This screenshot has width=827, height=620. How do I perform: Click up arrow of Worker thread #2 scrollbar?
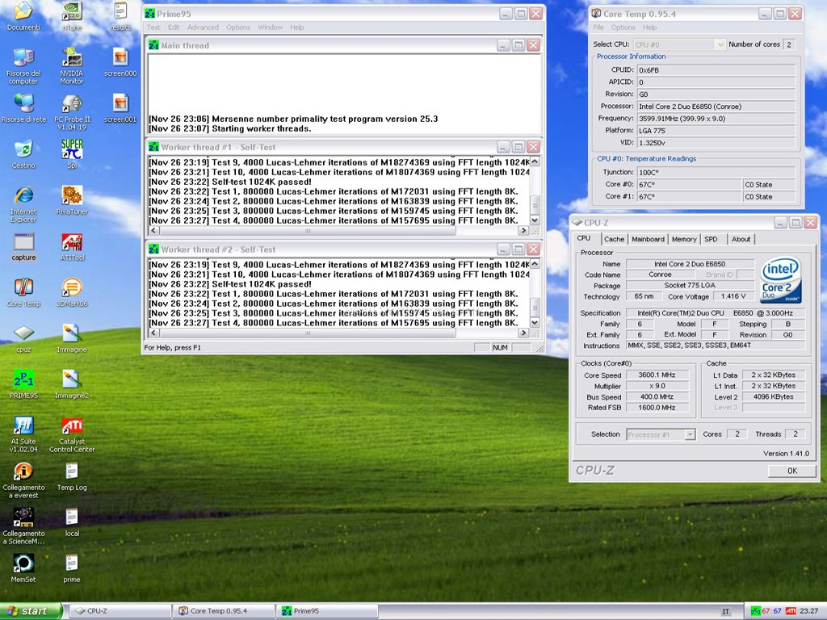(x=535, y=264)
